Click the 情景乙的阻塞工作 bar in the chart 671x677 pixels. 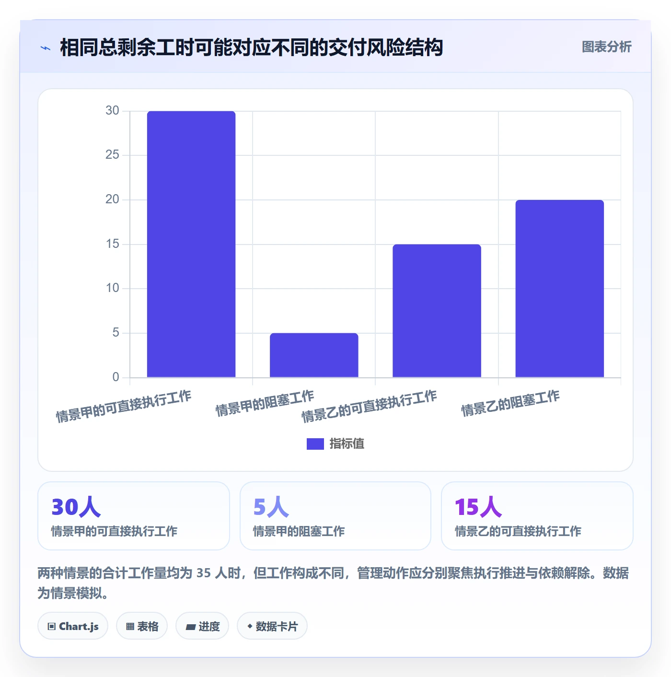tap(559, 289)
